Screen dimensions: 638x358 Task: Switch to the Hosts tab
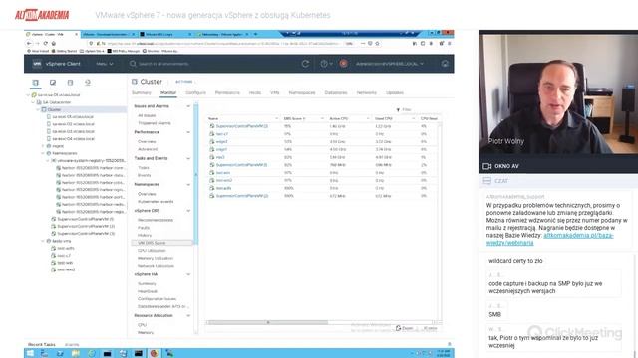(x=255, y=92)
